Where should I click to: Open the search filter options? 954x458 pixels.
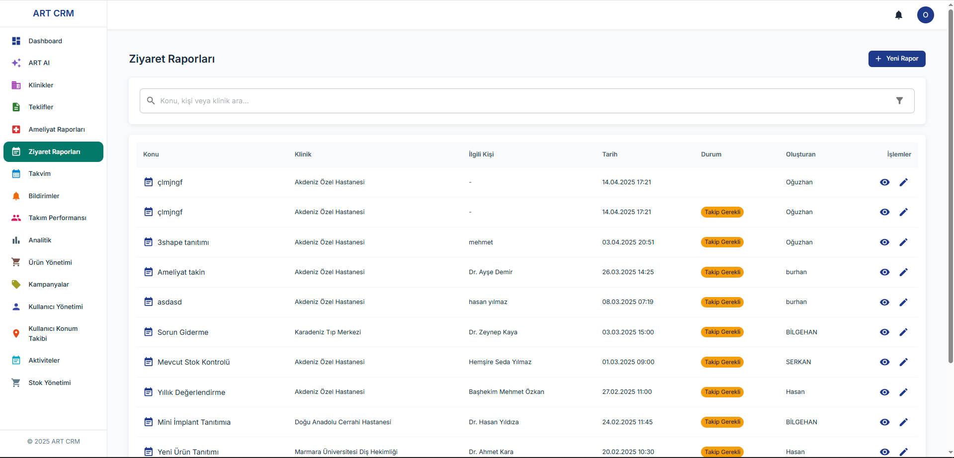coord(899,101)
